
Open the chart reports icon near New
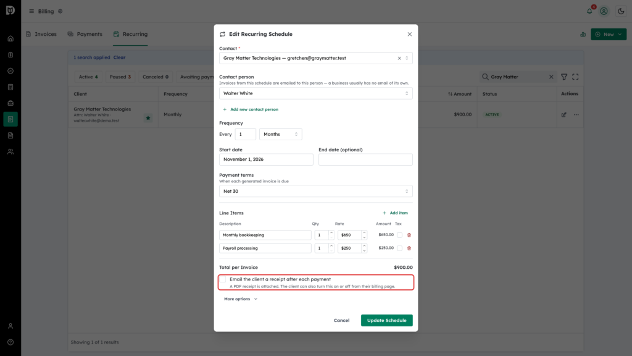583,35
